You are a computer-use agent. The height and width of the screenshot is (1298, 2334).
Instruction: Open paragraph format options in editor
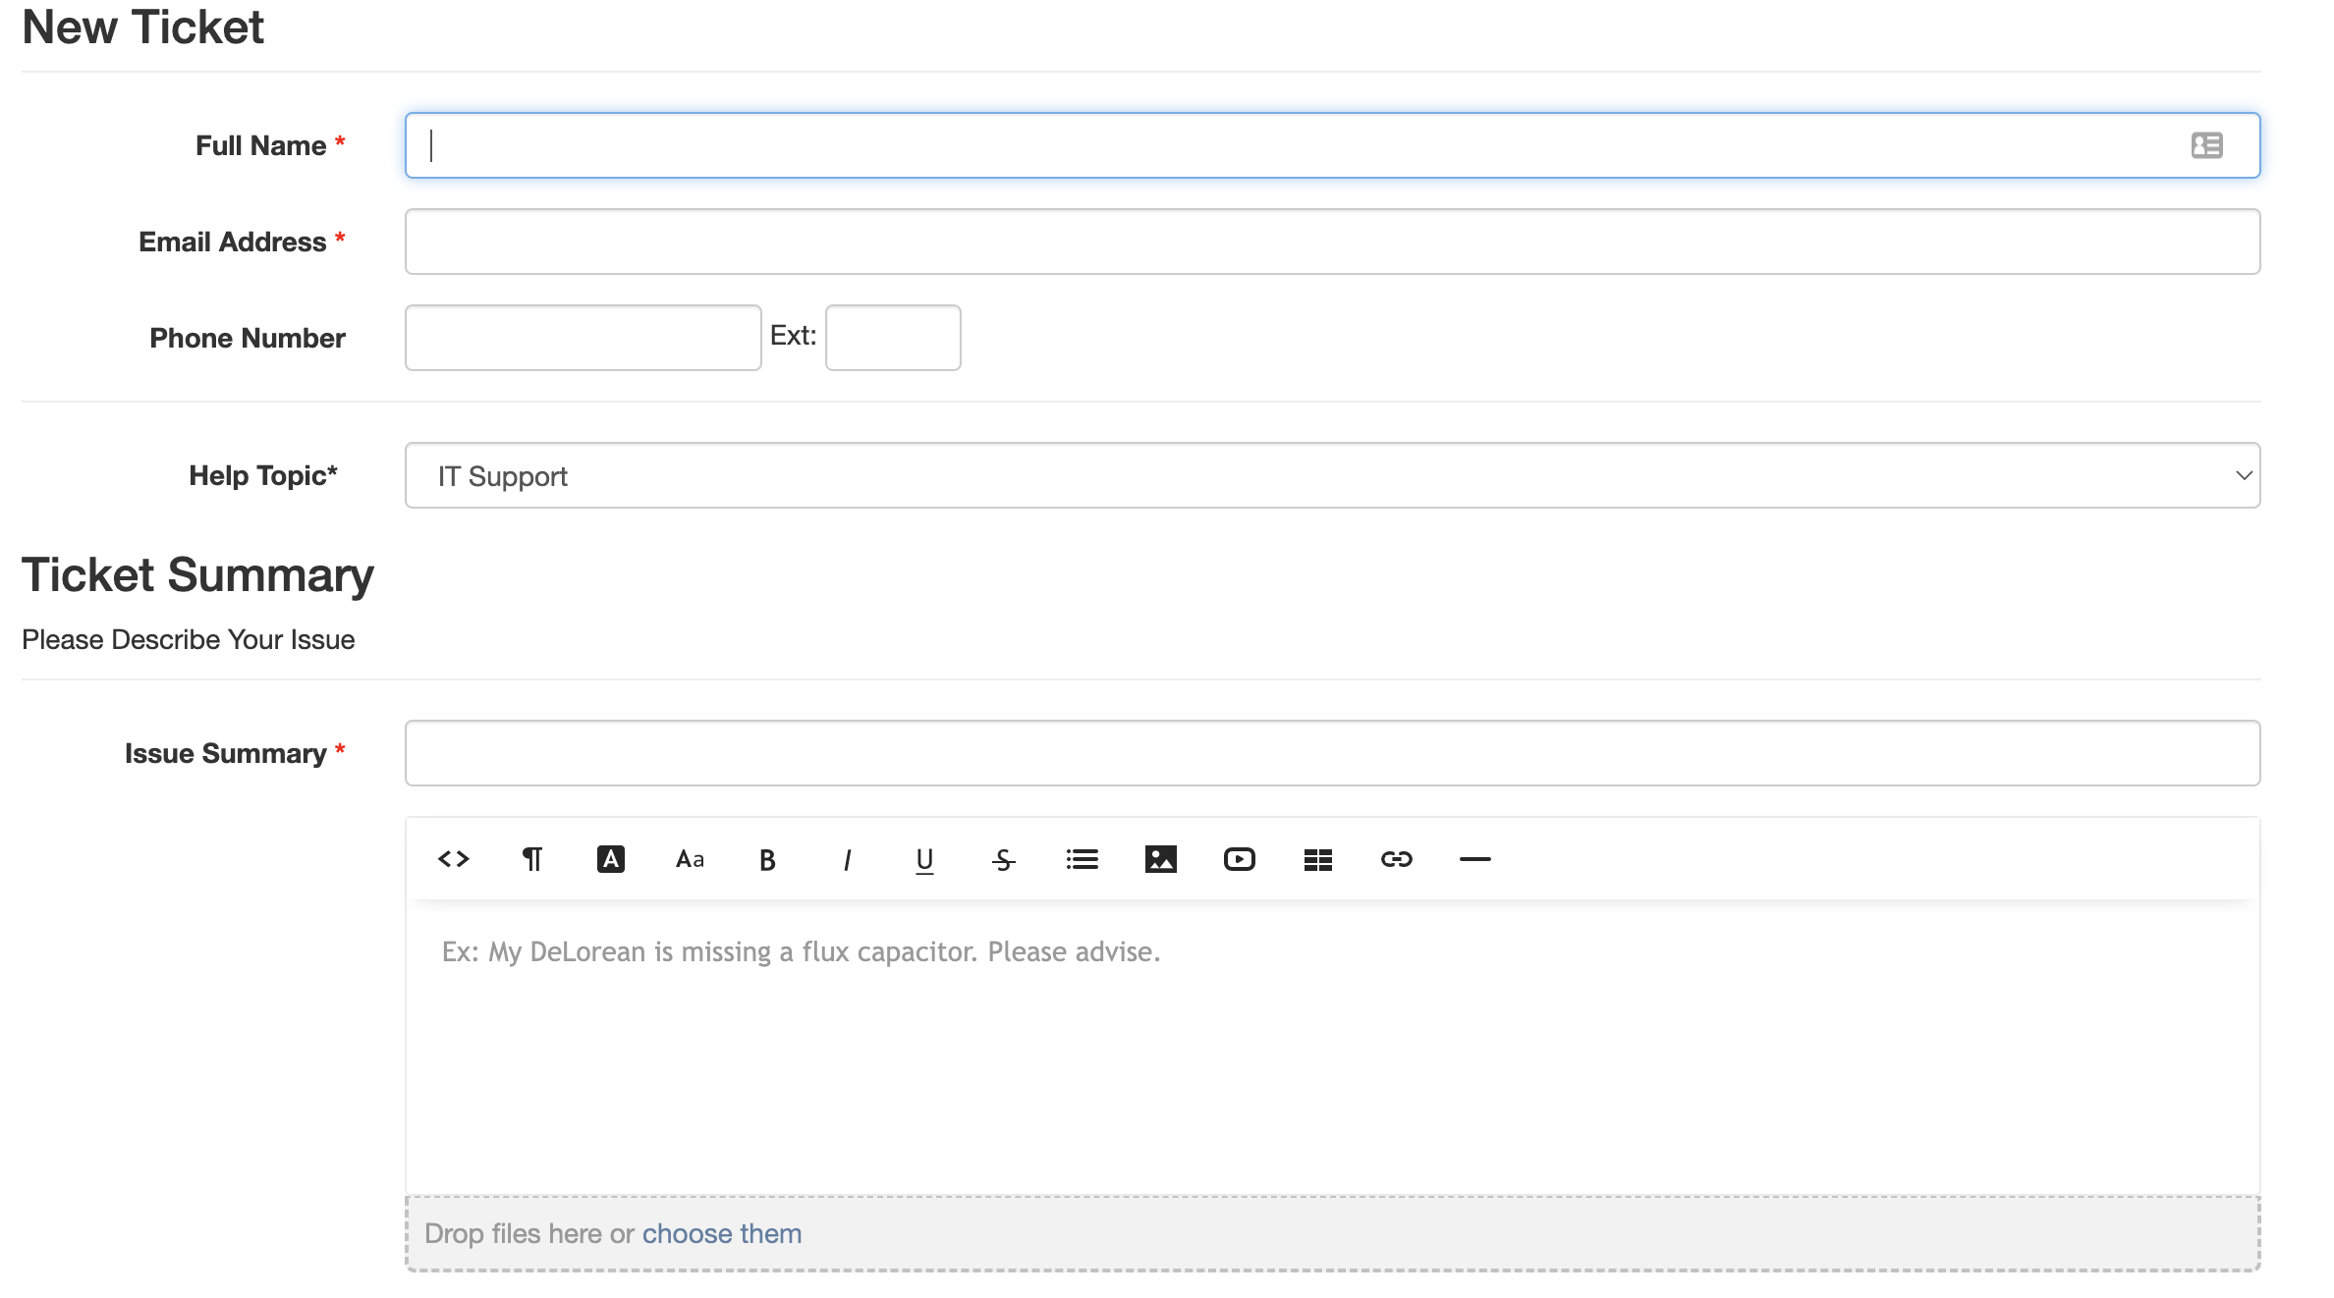[x=531, y=859]
